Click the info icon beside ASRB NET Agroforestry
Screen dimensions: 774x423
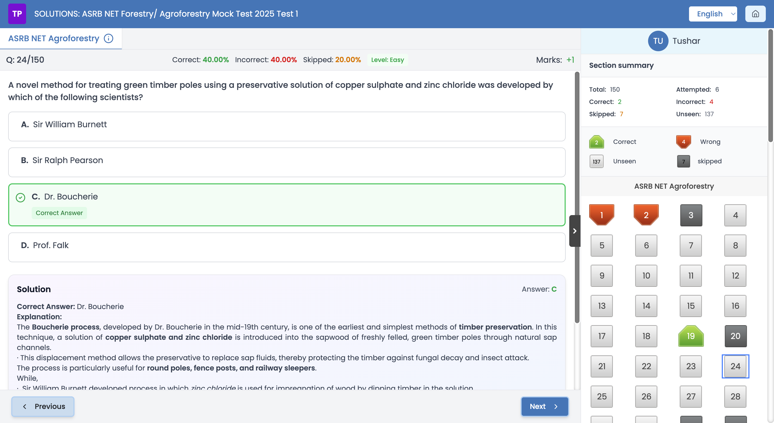pos(109,38)
